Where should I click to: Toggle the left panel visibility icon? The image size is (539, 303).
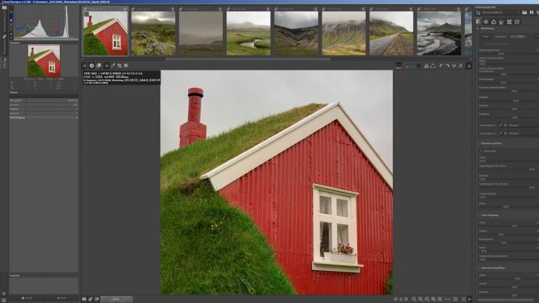[x=84, y=65]
